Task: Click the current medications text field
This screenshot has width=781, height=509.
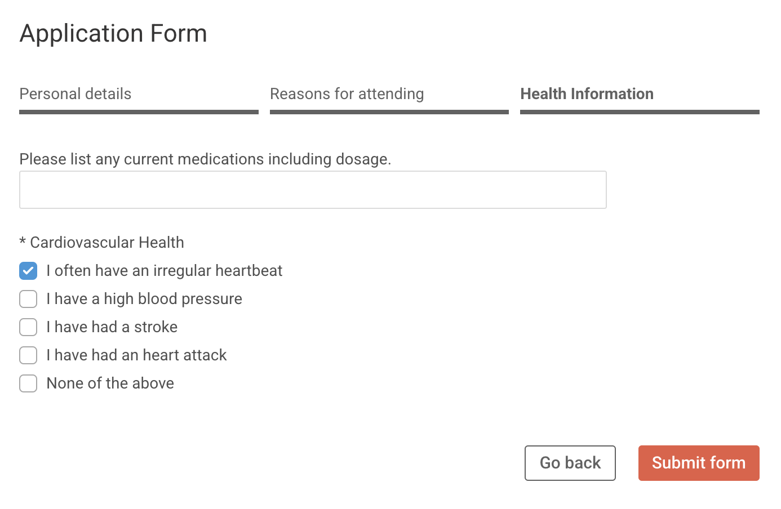Action: click(x=313, y=190)
